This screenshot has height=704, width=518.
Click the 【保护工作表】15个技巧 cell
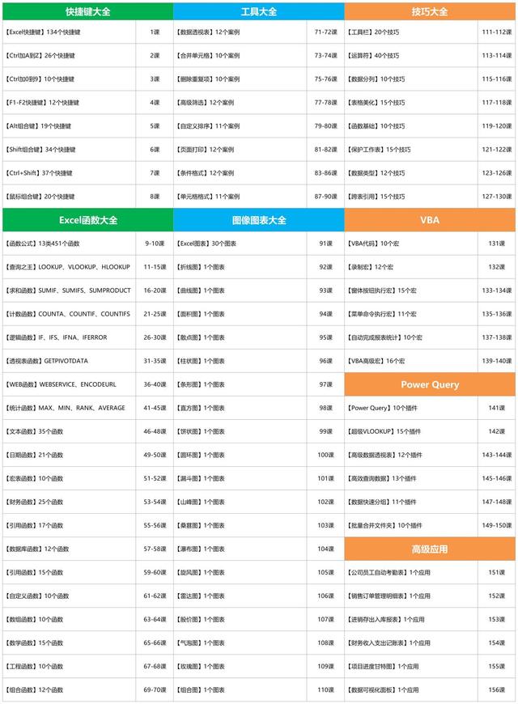click(411, 150)
